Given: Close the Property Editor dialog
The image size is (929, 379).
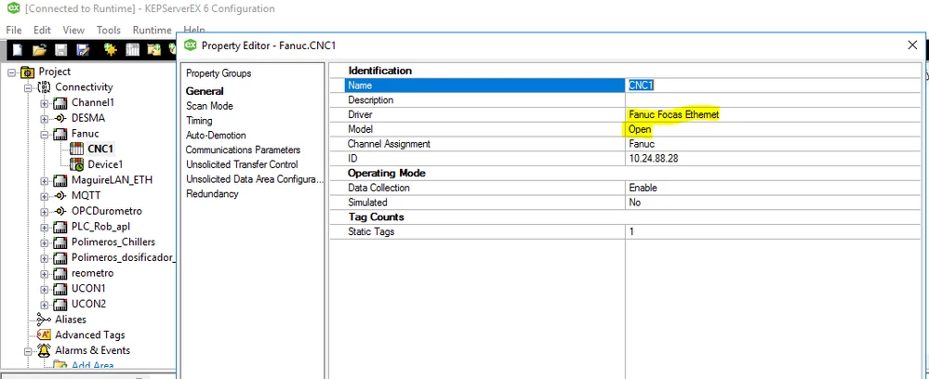Looking at the screenshot, I should pyautogui.click(x=913, y=45).
